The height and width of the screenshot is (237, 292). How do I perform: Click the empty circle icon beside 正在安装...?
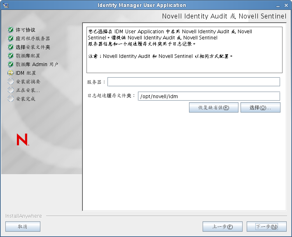point(11,90)
